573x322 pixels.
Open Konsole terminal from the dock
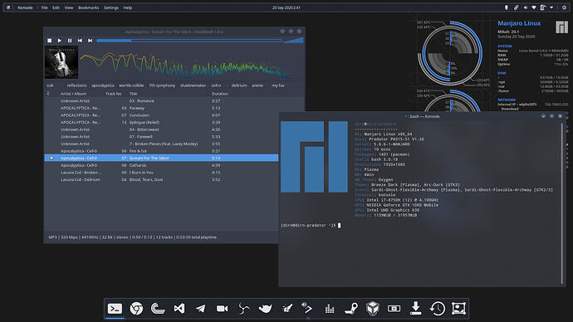[115, 309]
